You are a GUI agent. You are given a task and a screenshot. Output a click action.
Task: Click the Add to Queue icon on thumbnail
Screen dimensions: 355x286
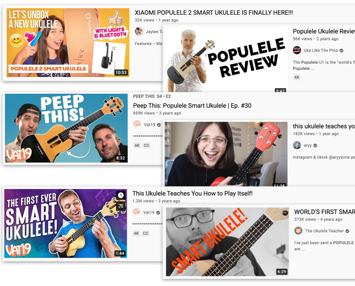click(121, 206)
